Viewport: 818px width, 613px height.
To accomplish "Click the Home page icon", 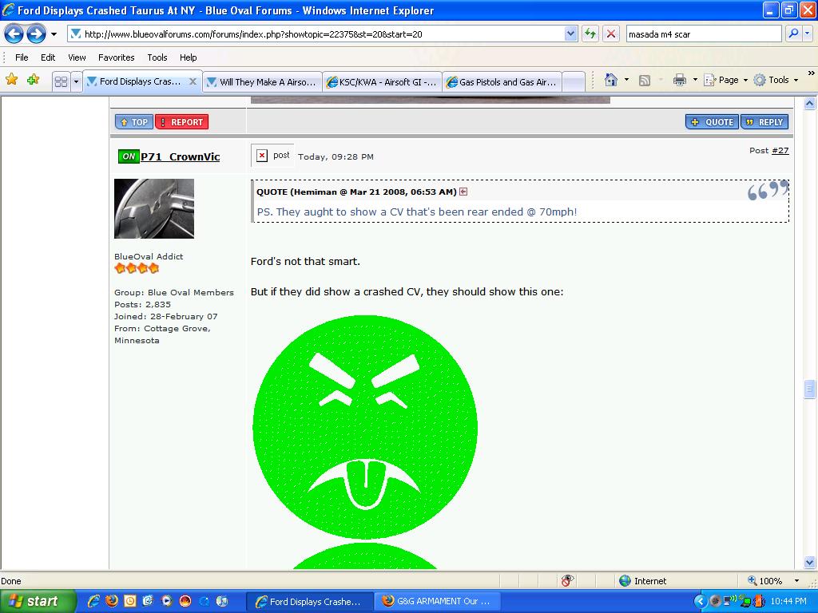I will pos(611,80).
